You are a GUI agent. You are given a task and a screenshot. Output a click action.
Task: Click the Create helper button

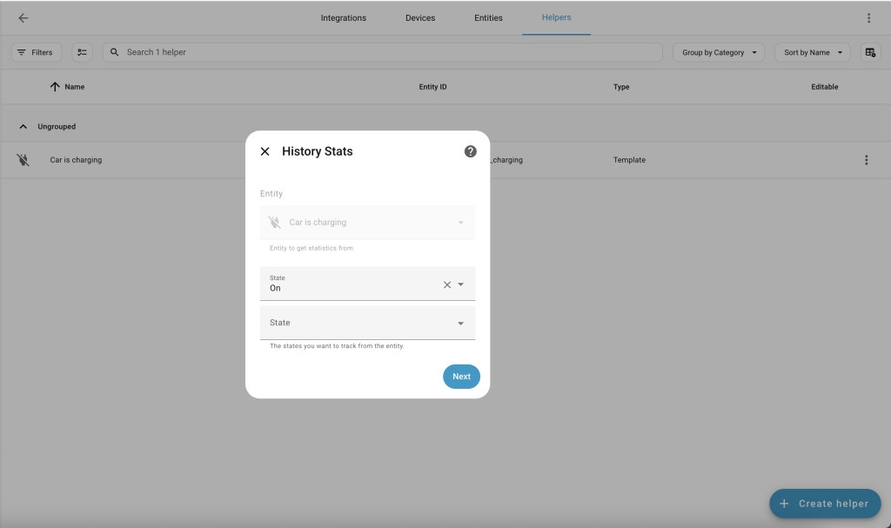point(824,504)
